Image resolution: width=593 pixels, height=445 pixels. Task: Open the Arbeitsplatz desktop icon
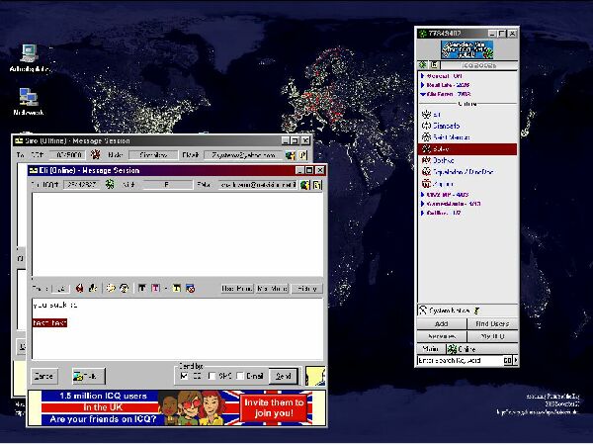click(30, 58)
